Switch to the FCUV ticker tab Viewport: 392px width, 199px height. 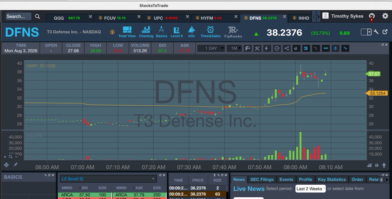tap(118, 18)
